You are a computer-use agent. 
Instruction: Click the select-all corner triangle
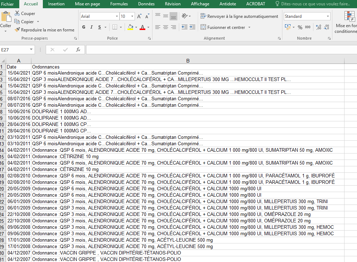pyautogui.click(x=3, y=61)
